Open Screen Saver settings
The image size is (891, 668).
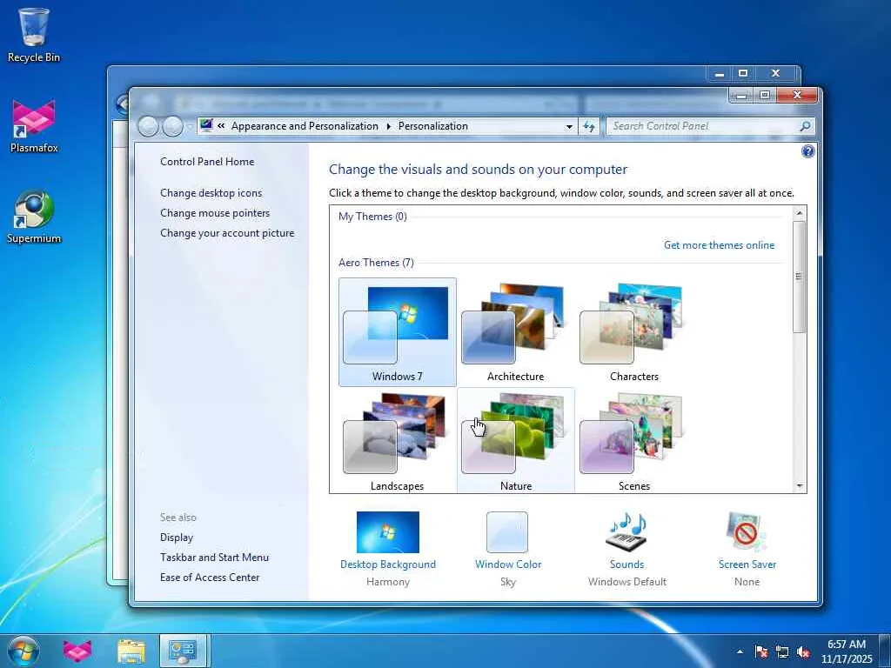747,548
